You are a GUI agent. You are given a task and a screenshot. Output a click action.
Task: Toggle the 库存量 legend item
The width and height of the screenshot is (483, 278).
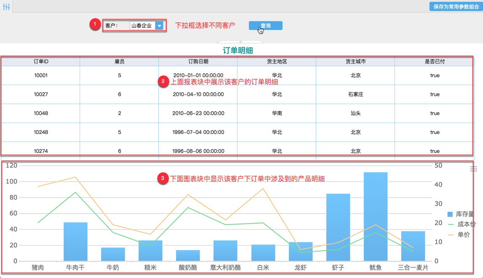click(x=461, y=214)
